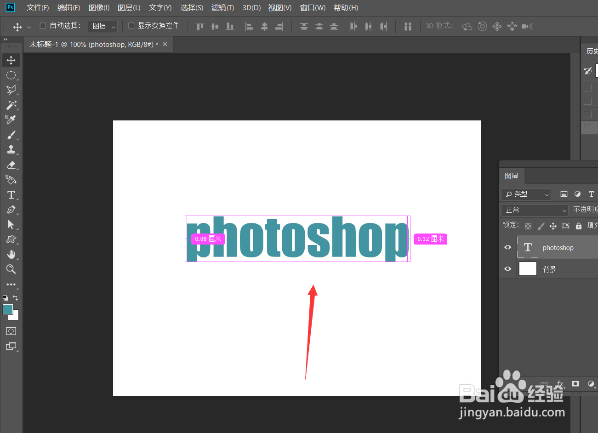This screenshot has width=598, height=433.
Task: Select the Zoom magnifier tool
Action: click(11, 269)
